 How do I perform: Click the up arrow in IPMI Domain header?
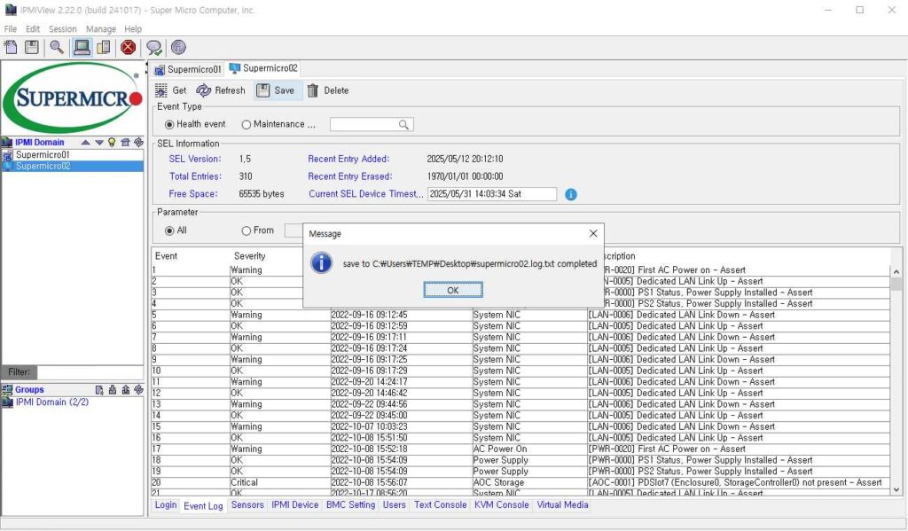point(86,142)
